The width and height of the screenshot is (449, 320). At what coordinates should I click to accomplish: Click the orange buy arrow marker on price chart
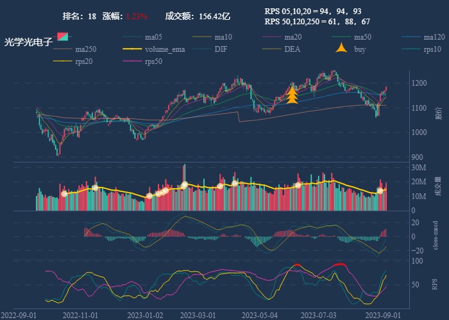pyautogui.click(x=292, y=95)
